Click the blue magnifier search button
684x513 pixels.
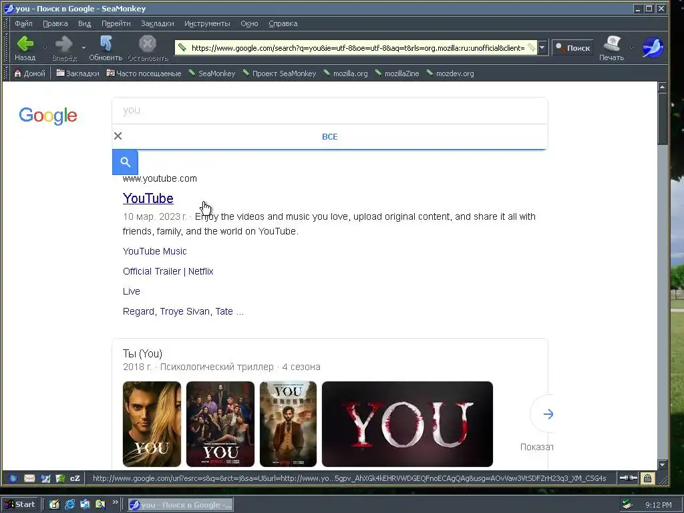pos(125,162)
